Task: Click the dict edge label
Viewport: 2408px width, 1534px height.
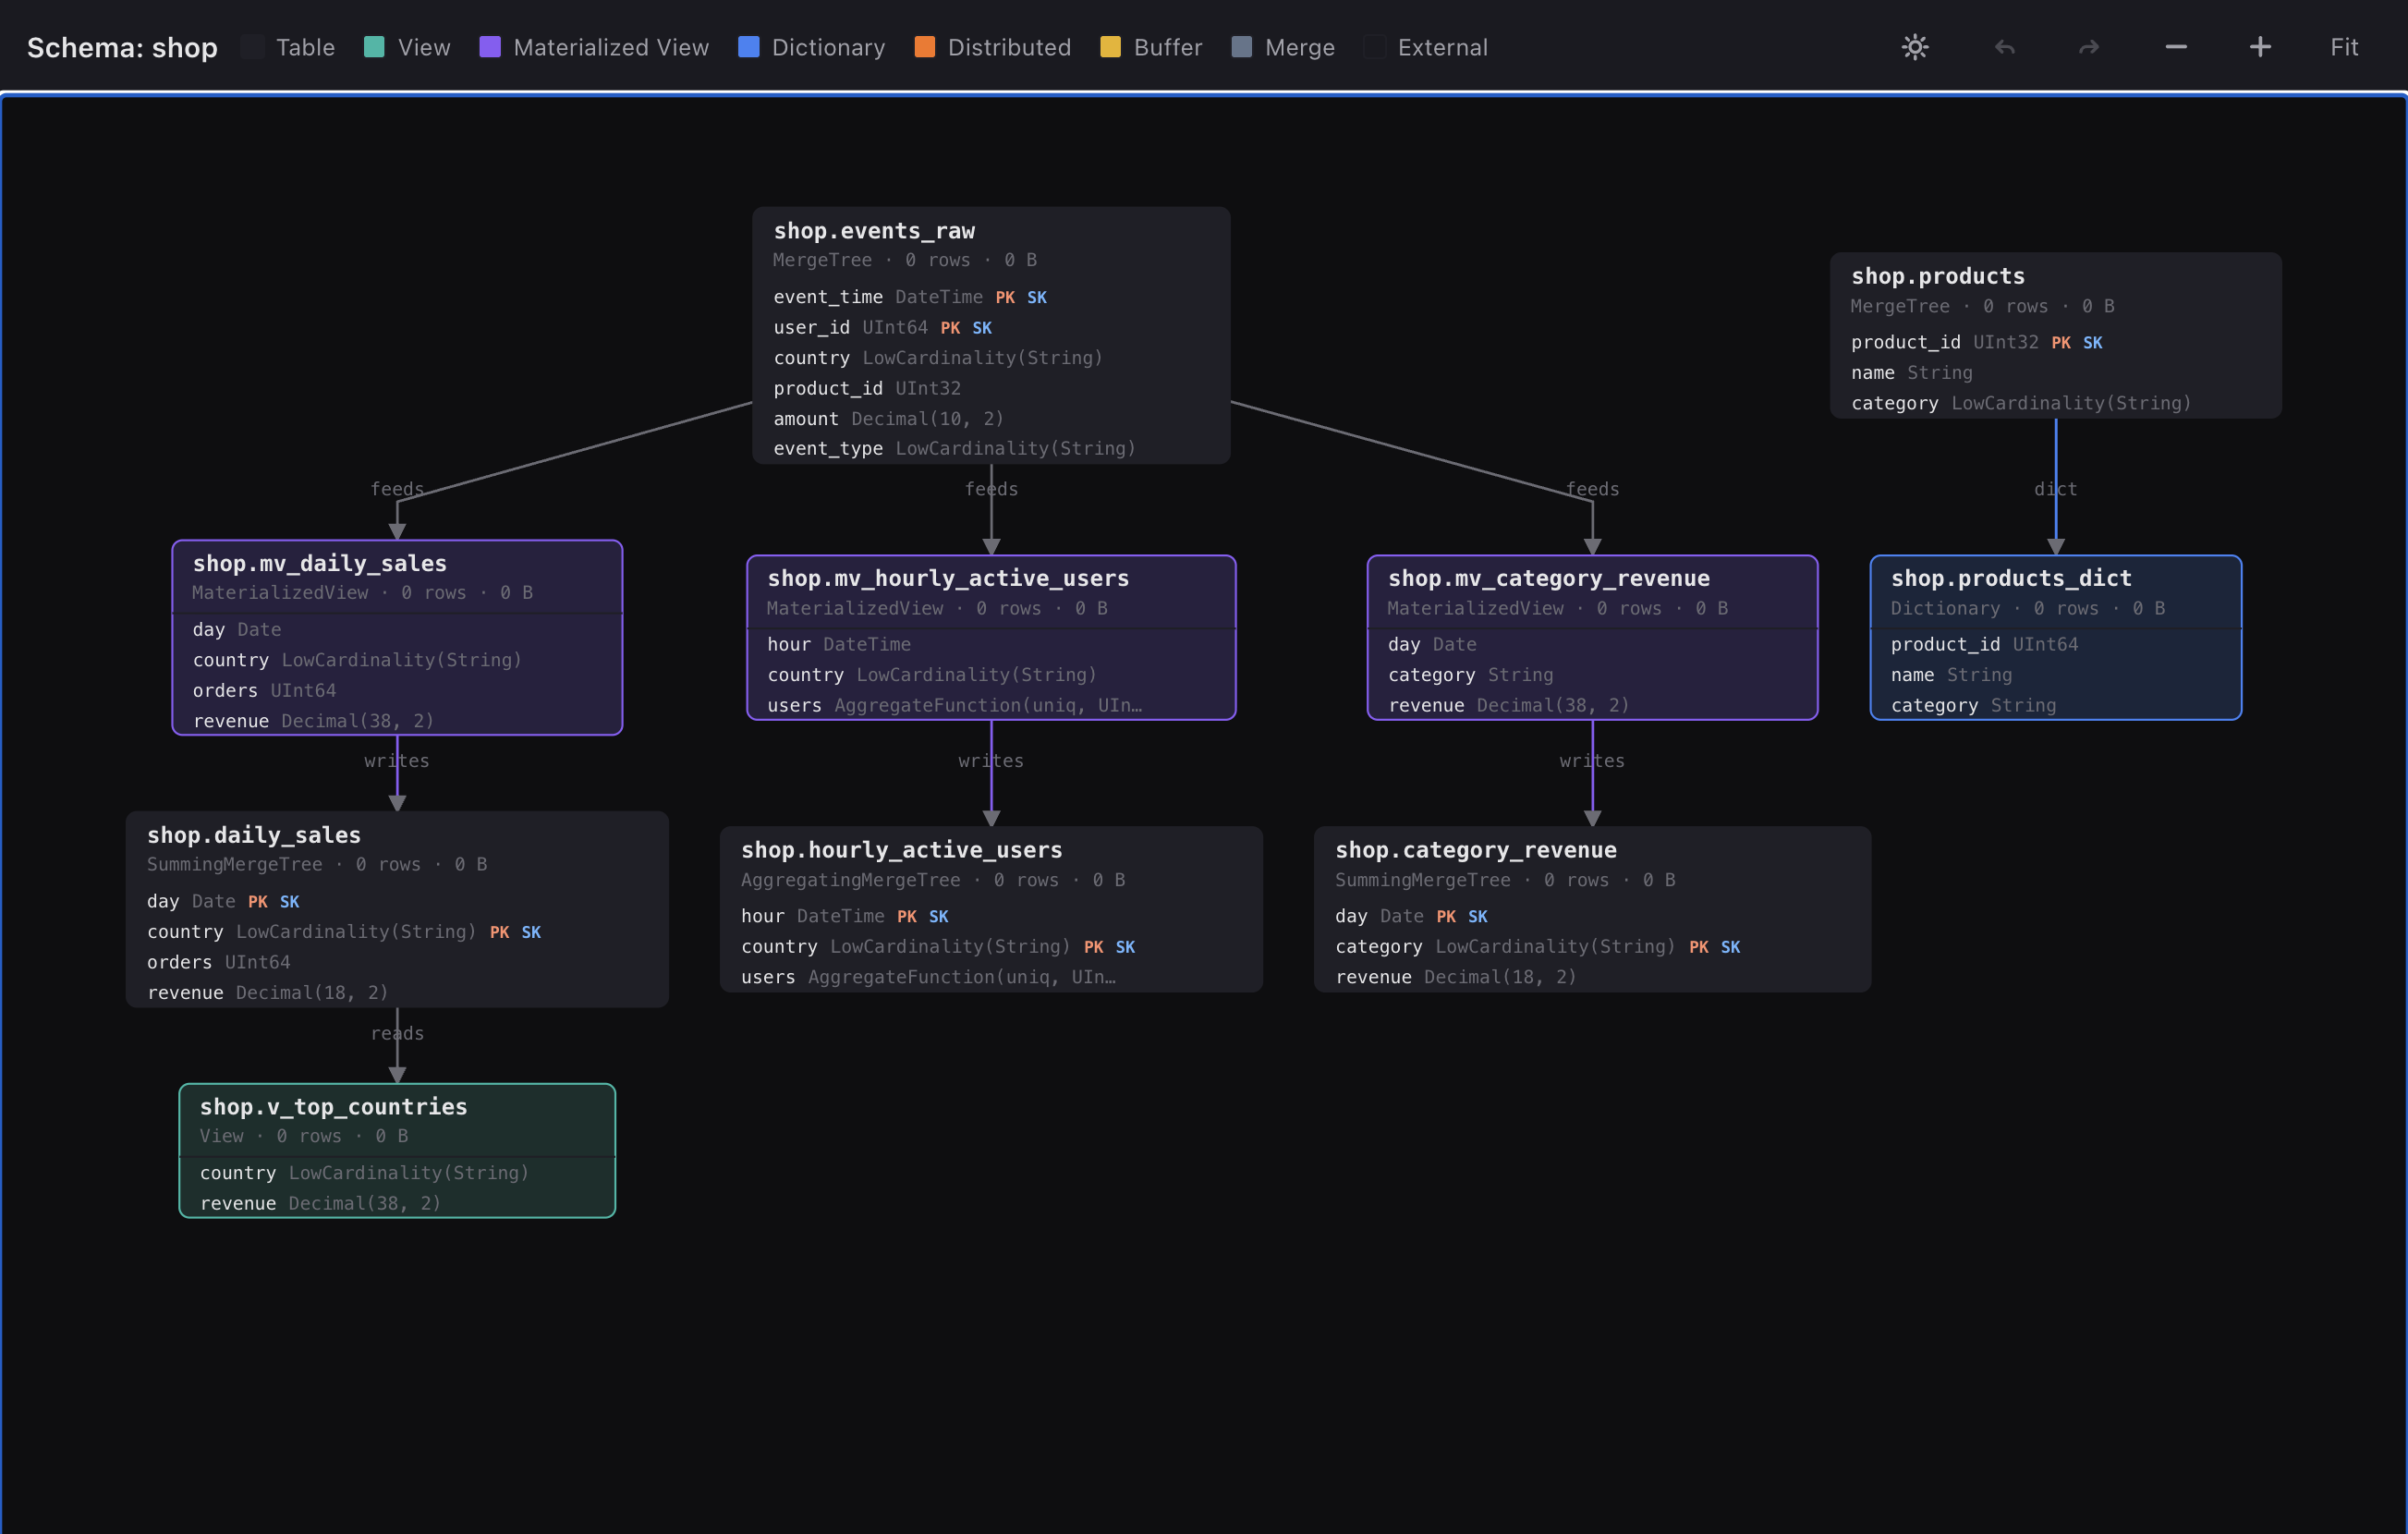Action: pyautogui.click(x=2056, y=489)
